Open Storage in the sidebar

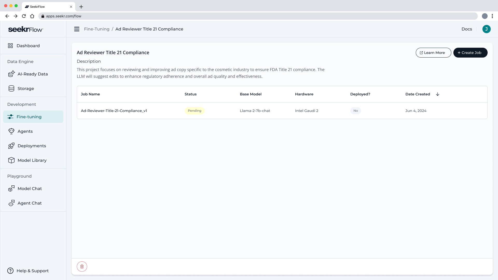point(33,88)
